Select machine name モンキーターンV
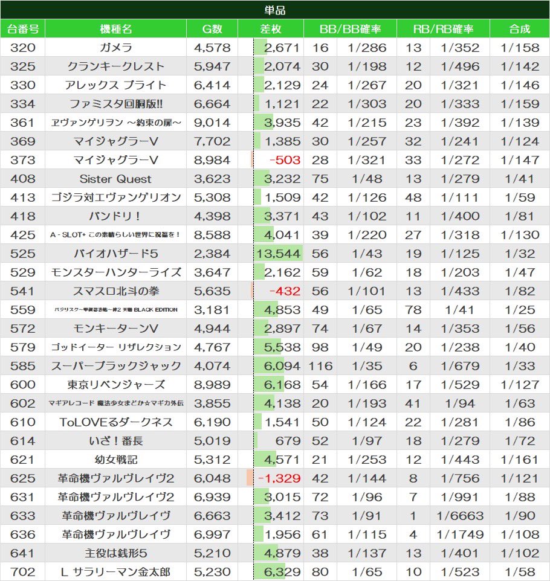 click(x=115, y=329)
